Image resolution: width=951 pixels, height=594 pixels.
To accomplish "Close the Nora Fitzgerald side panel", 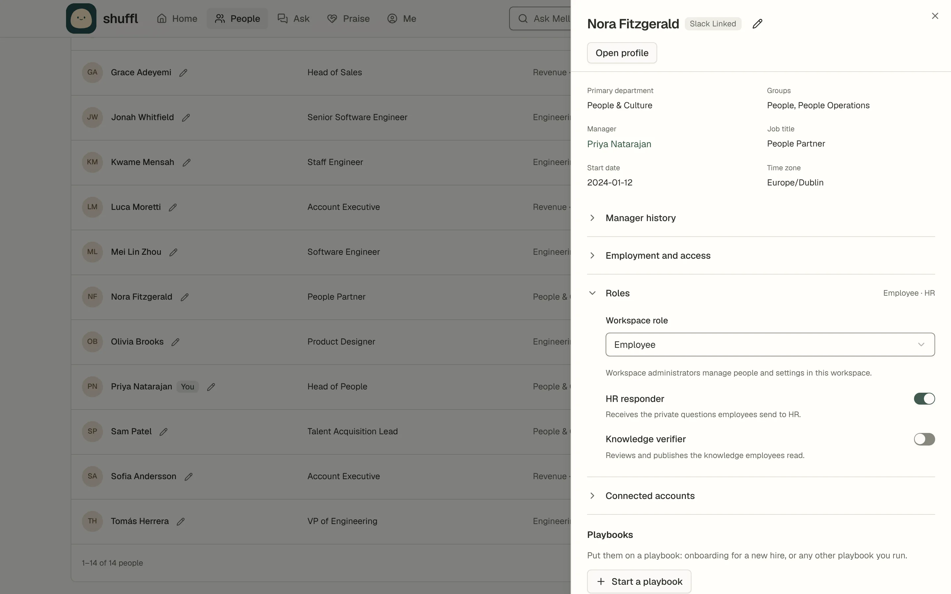I will coord(935,16).
